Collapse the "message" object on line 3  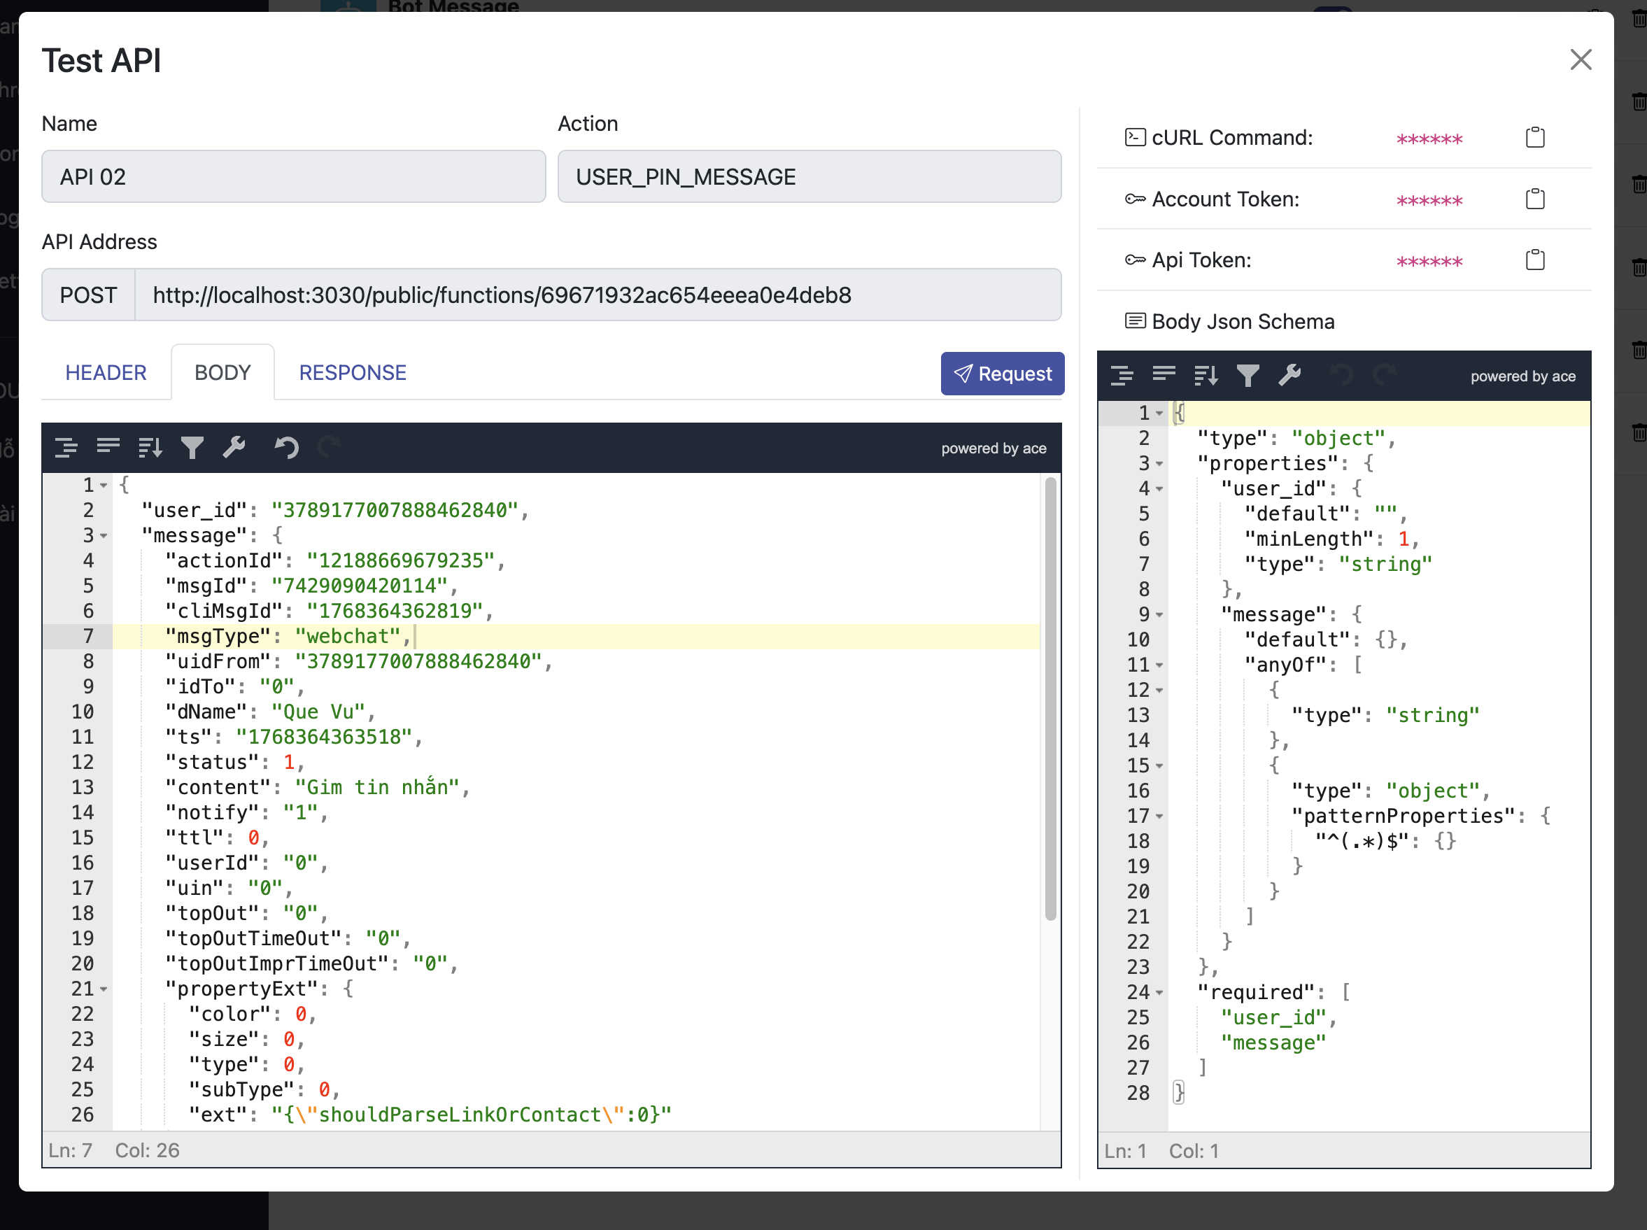click(104, 536)
